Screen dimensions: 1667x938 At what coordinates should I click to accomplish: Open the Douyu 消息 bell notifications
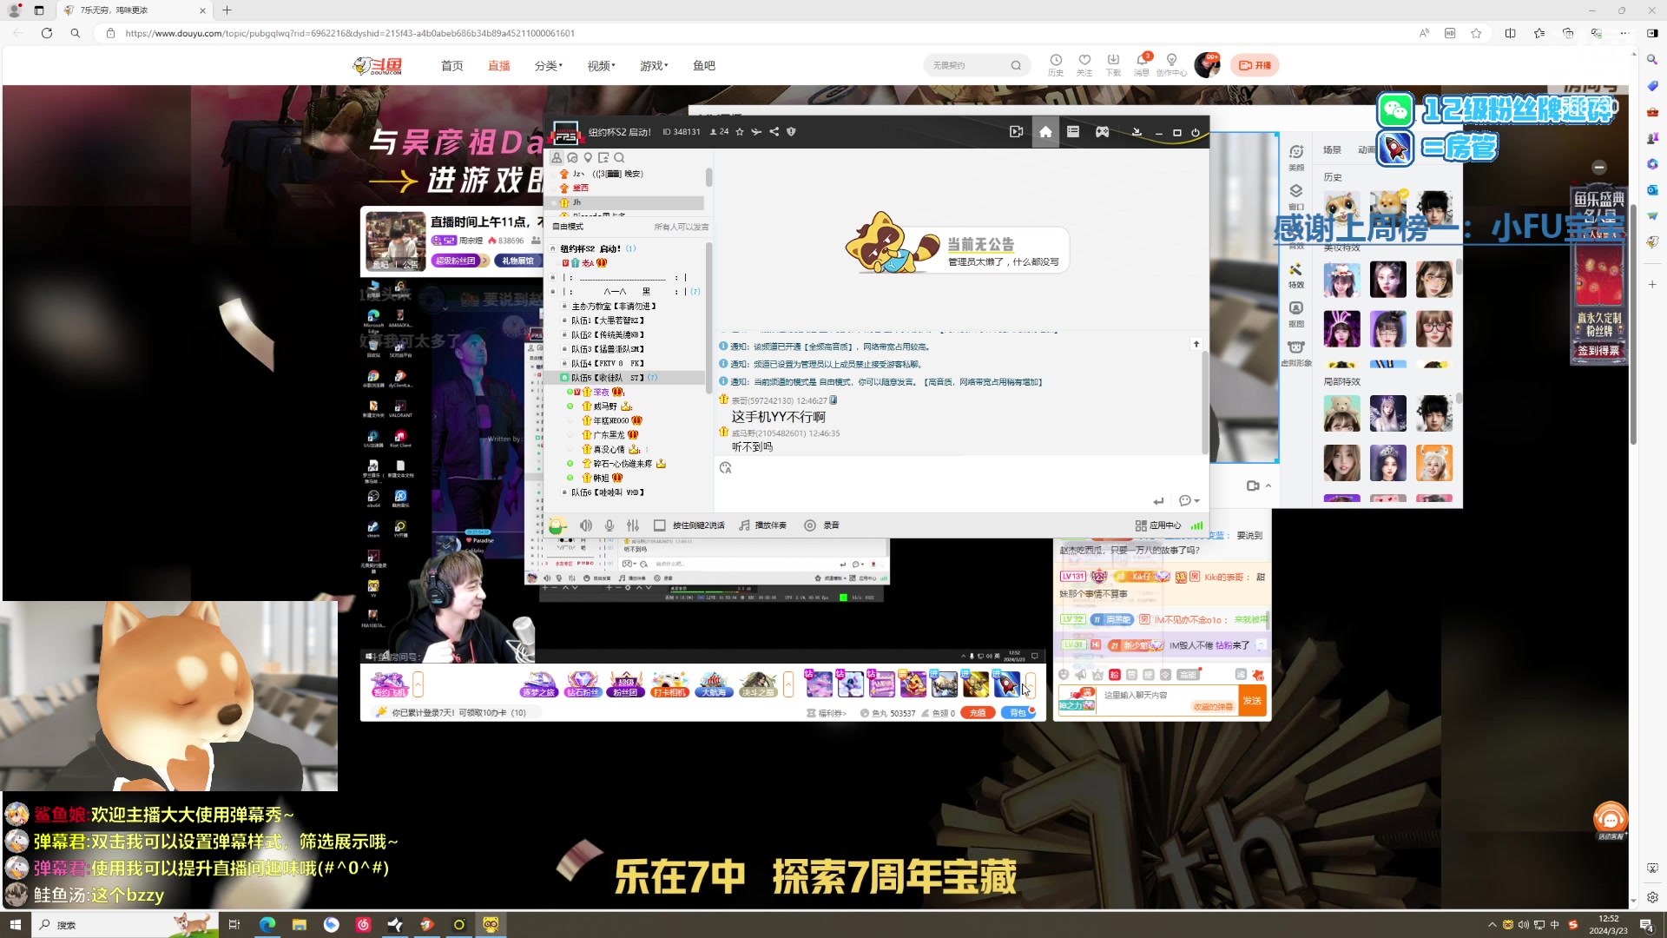click(x=1142, y=64)
